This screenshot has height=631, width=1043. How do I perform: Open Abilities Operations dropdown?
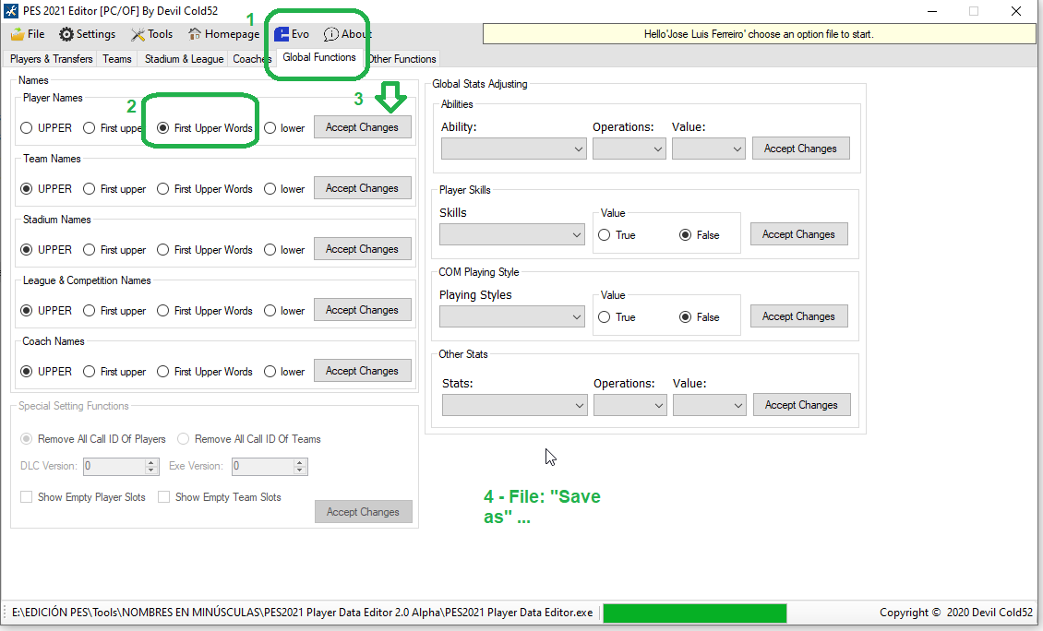click(x=629, y=149)
